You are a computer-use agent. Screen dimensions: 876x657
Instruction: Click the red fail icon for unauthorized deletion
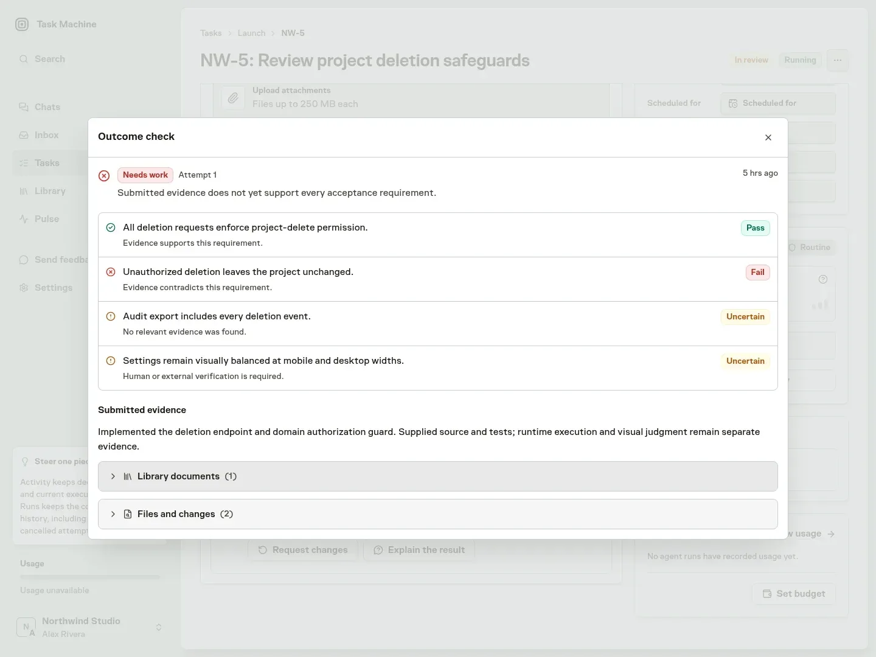click(x=111, y=272)
